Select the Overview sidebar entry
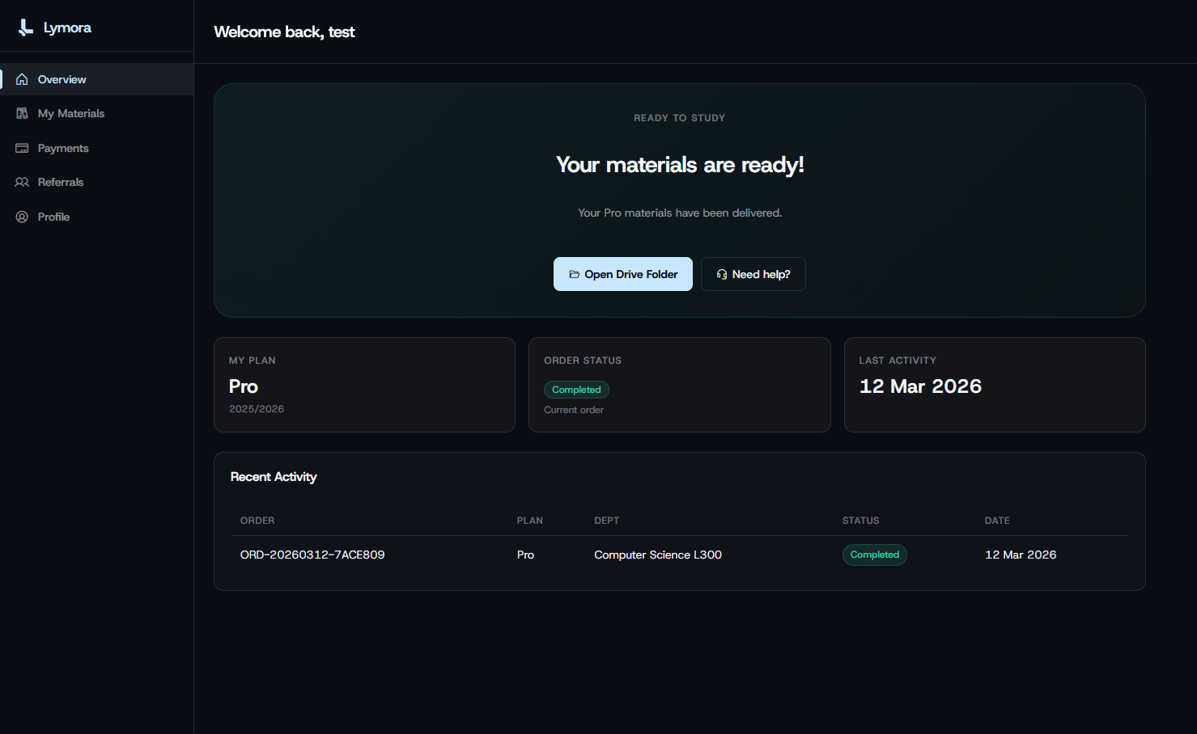 (61, 78)
